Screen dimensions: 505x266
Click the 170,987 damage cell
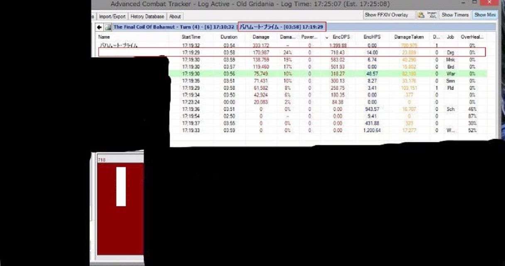tap(261, 53)
